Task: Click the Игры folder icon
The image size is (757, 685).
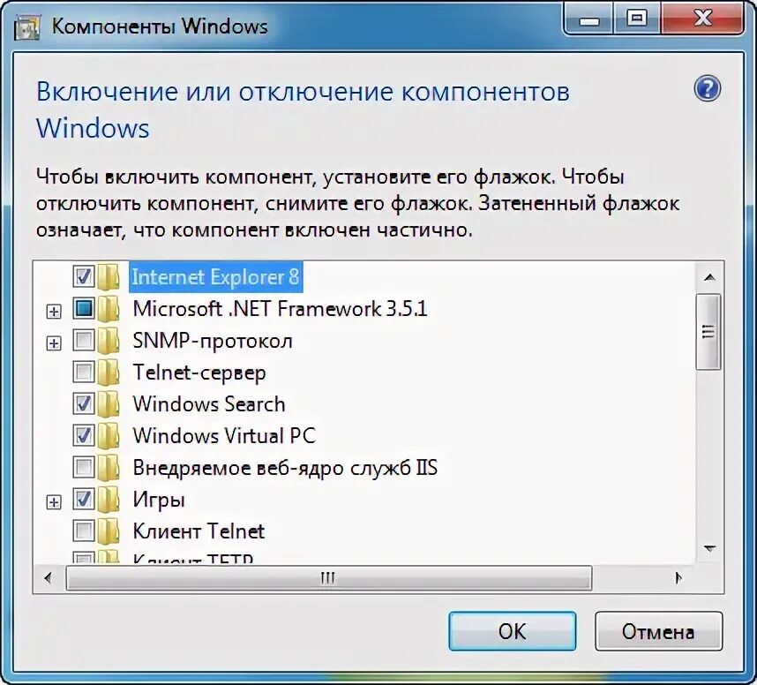Action: coord(109,499)
